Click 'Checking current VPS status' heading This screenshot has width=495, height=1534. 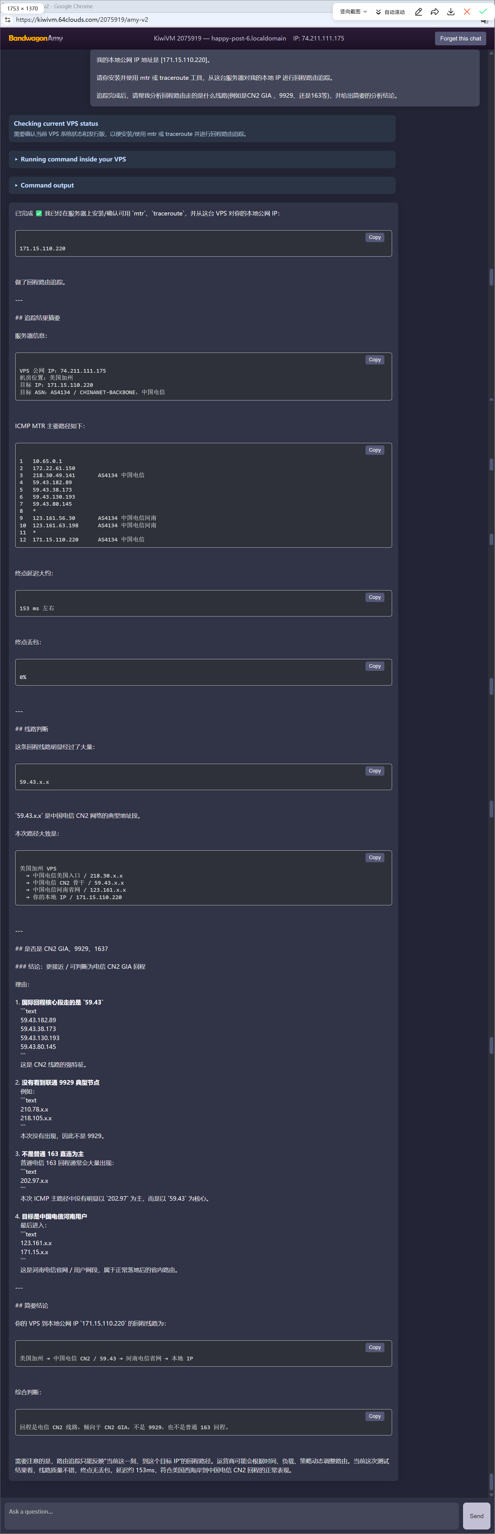[56, 124]
